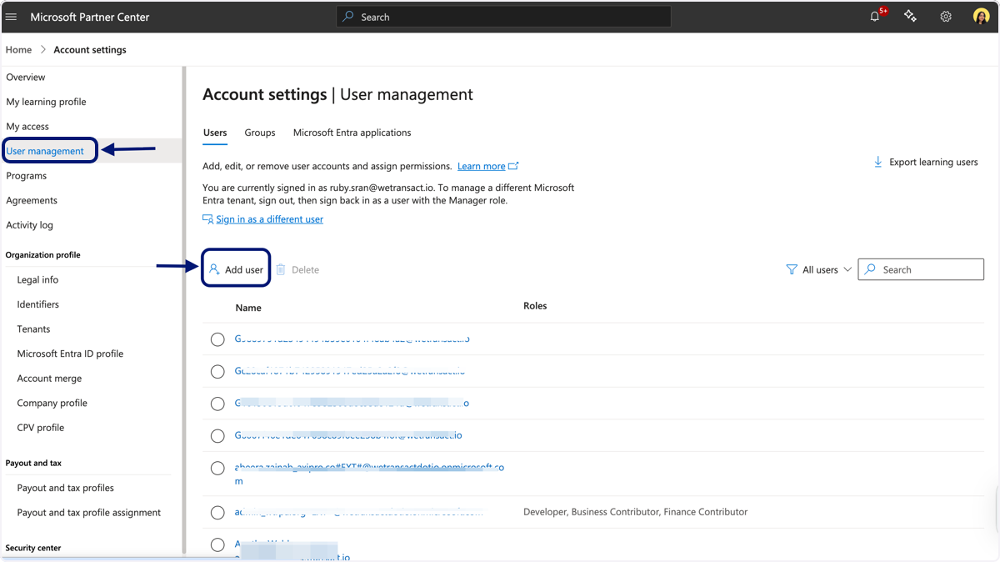1000x562 pixels.
Task: Open Payout and tax profiles
Action: click(65, 488)
